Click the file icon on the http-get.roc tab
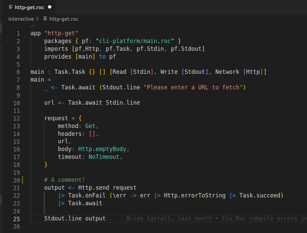 coord(11,6)
